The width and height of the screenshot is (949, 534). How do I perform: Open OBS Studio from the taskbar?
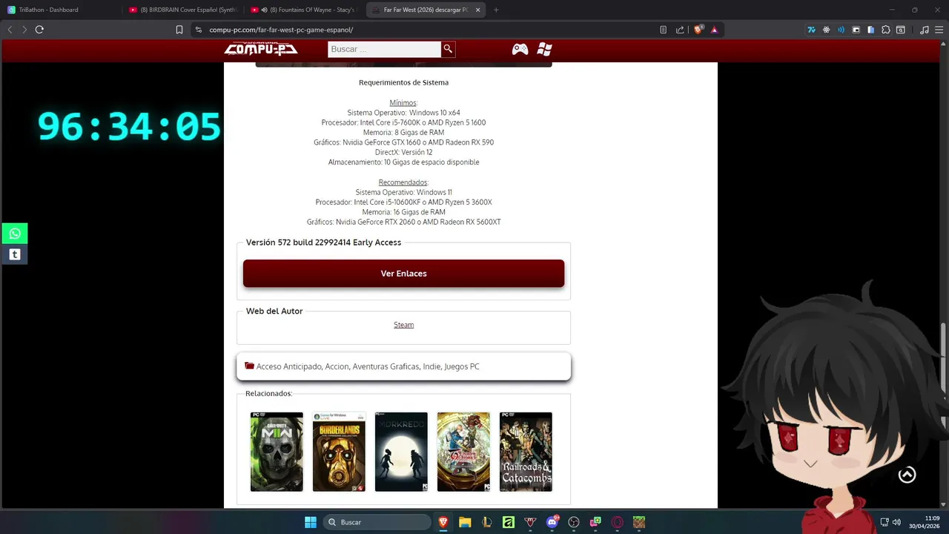(574, 522)
